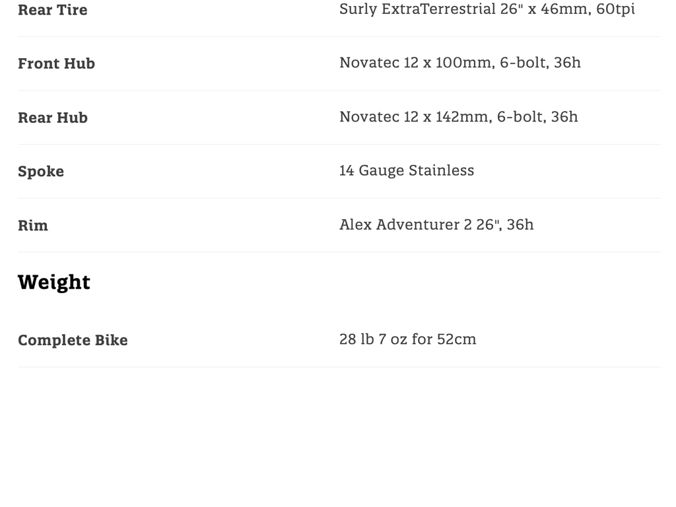The height and width of the screenshot is (507, 676).
Task: Click the Surly ExtraTerrestrial tire description
Action: pyautogui.click(x=487, y=9)
